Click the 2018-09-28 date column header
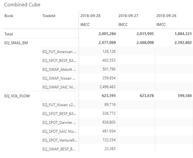The image size is (193, 158). coord(90,16)
